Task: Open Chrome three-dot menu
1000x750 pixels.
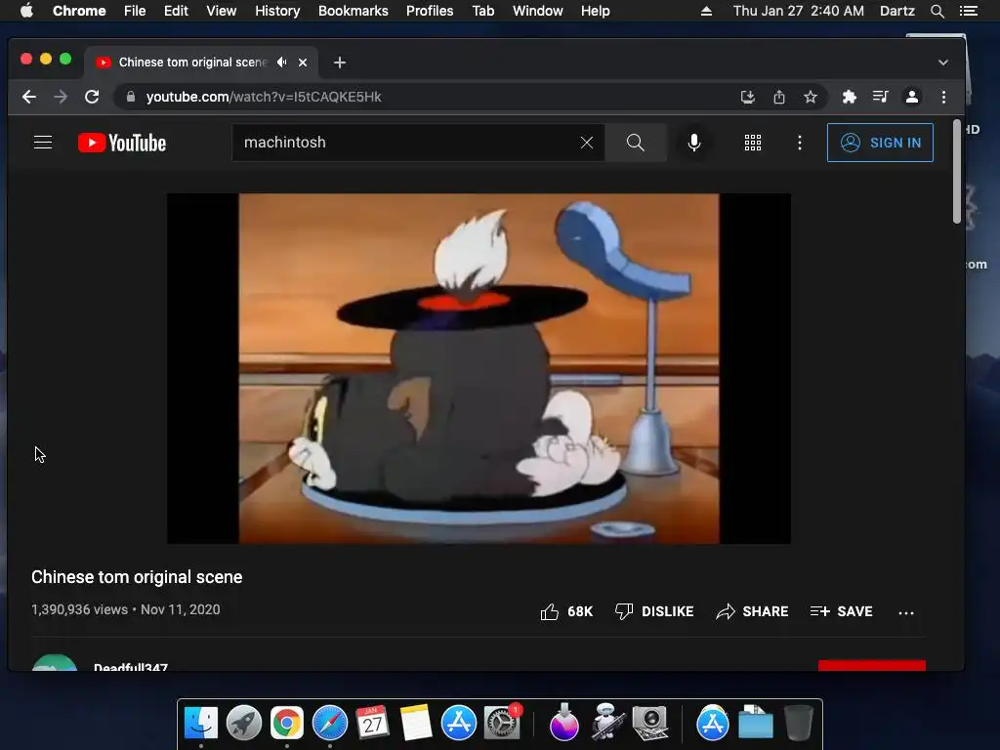Action: point(944,97)
